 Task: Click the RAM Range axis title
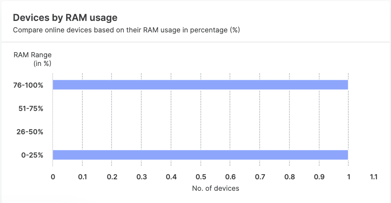point(32,58)
